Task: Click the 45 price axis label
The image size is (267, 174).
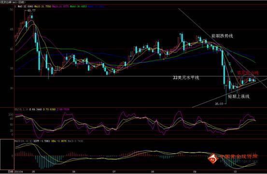Action: click(12, 29)
